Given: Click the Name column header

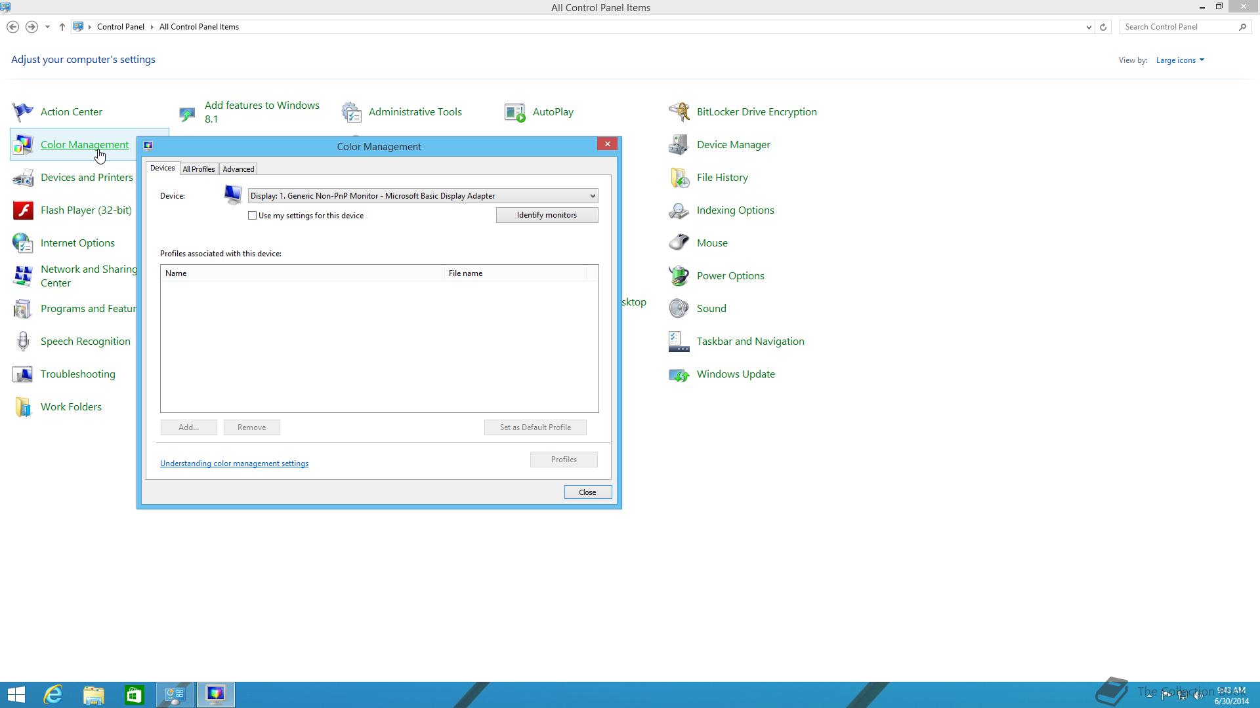Looking at the screenshot, I should point(303,273).
